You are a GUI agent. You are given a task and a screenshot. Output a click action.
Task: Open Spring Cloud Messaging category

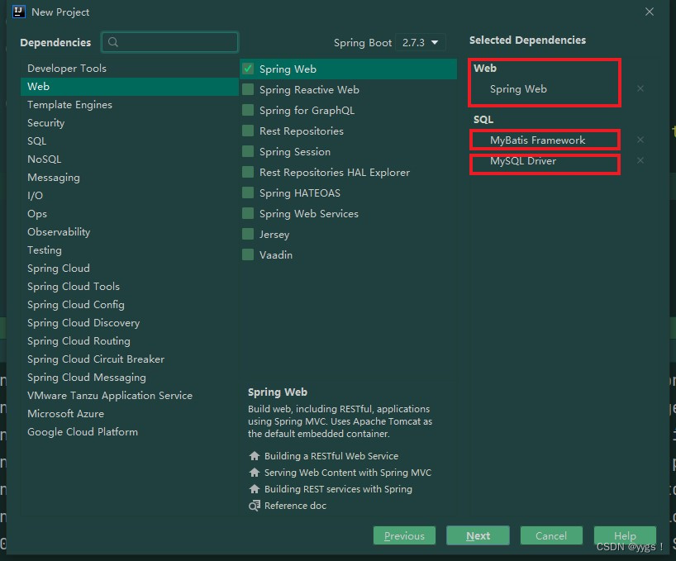click(130, 377)
